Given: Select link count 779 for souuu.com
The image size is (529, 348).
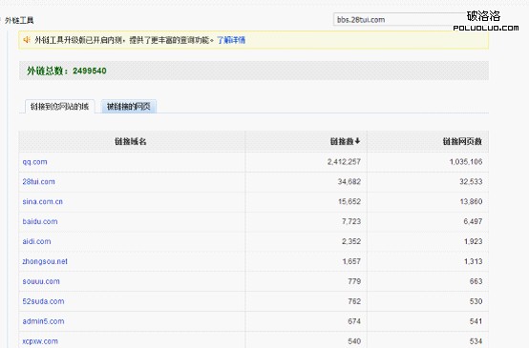Looking at the screenshot, I should (x=354, y=281).
